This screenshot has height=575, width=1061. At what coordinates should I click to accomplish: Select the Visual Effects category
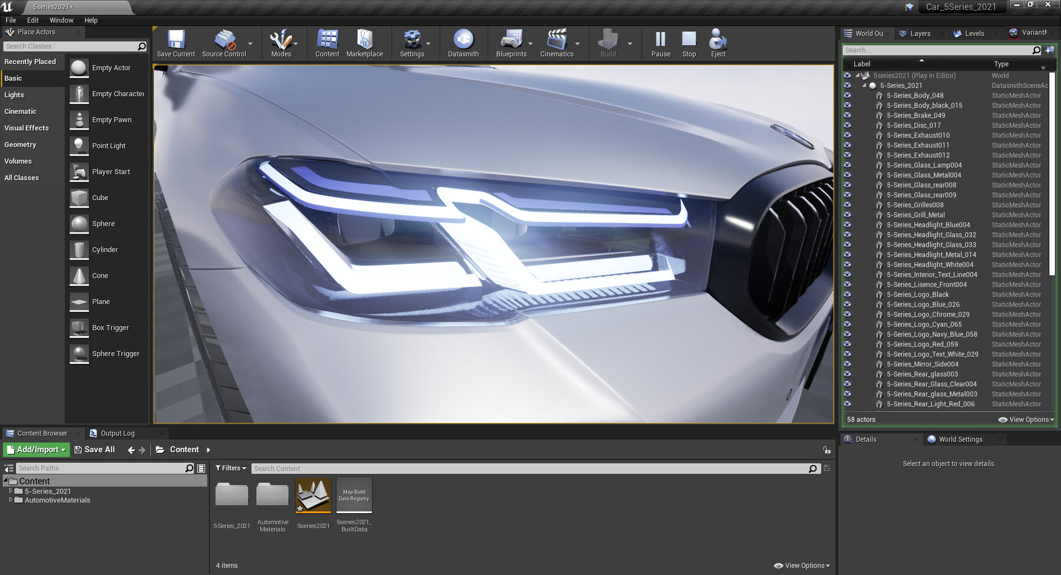27,128
